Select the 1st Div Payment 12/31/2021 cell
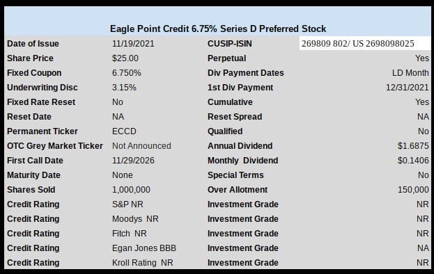Viewport: 434px width, 274px height. 408,88
